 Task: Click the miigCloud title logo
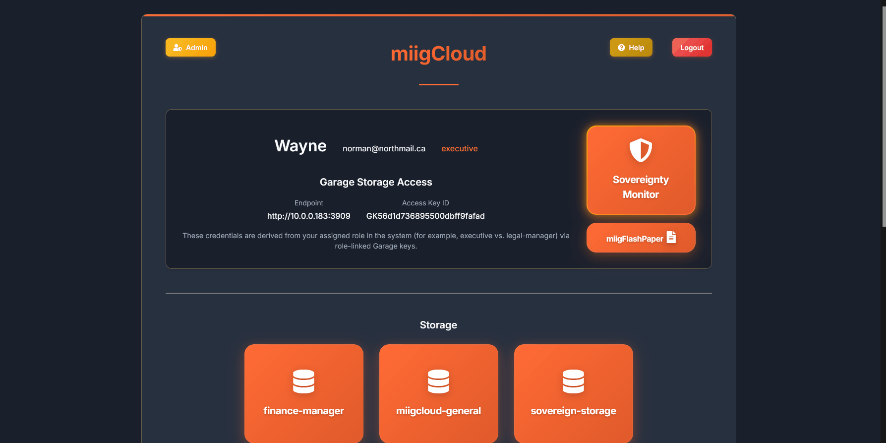click(x=438, y=54)
